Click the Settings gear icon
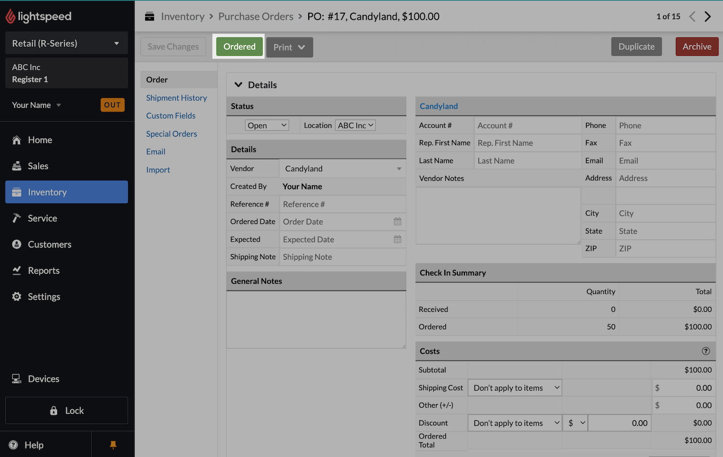Screen dimensions: 723x457 [17, 297]
